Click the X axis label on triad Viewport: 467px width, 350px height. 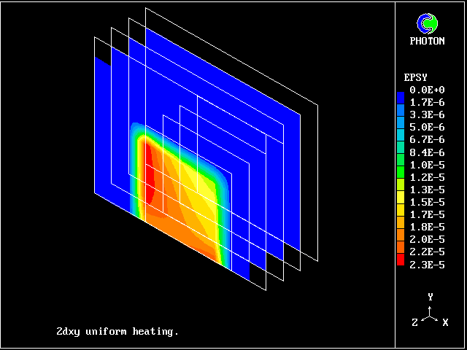point(445,322)
